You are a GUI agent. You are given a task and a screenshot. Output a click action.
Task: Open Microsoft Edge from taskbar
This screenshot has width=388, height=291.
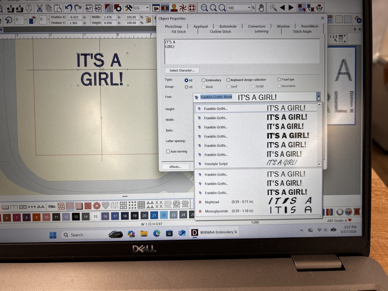tap(156, 233)
